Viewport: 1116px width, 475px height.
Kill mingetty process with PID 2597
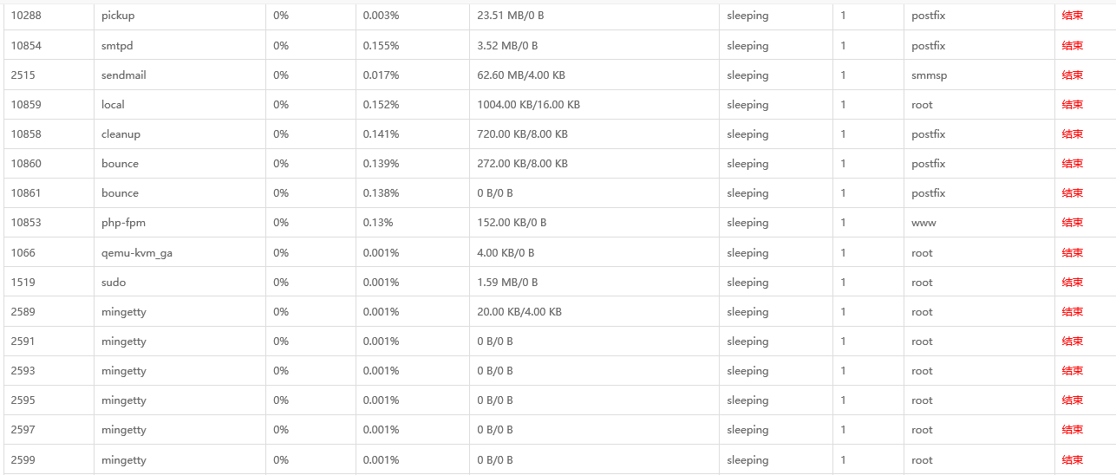point(1073,430)
